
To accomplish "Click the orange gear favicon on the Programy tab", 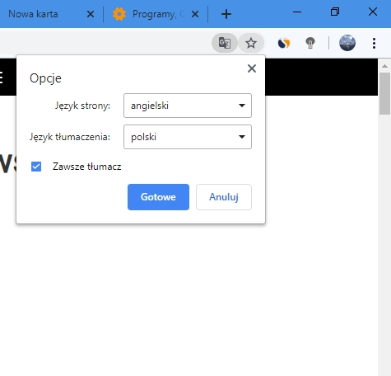I will click(119, 14).
